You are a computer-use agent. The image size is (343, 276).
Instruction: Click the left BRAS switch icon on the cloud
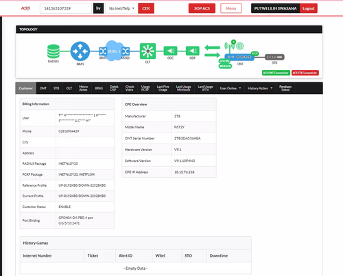[103, 51]
